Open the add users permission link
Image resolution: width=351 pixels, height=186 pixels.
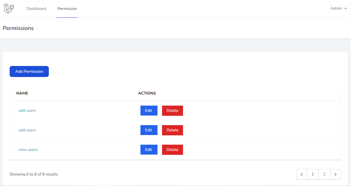click(x=27, y=130)
